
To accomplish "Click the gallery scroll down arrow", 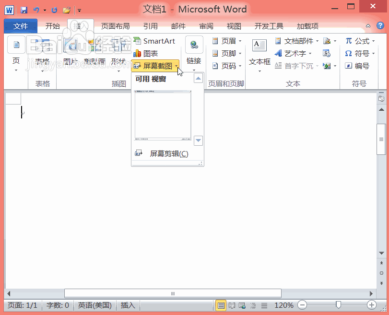I will [x=198, y=140].
